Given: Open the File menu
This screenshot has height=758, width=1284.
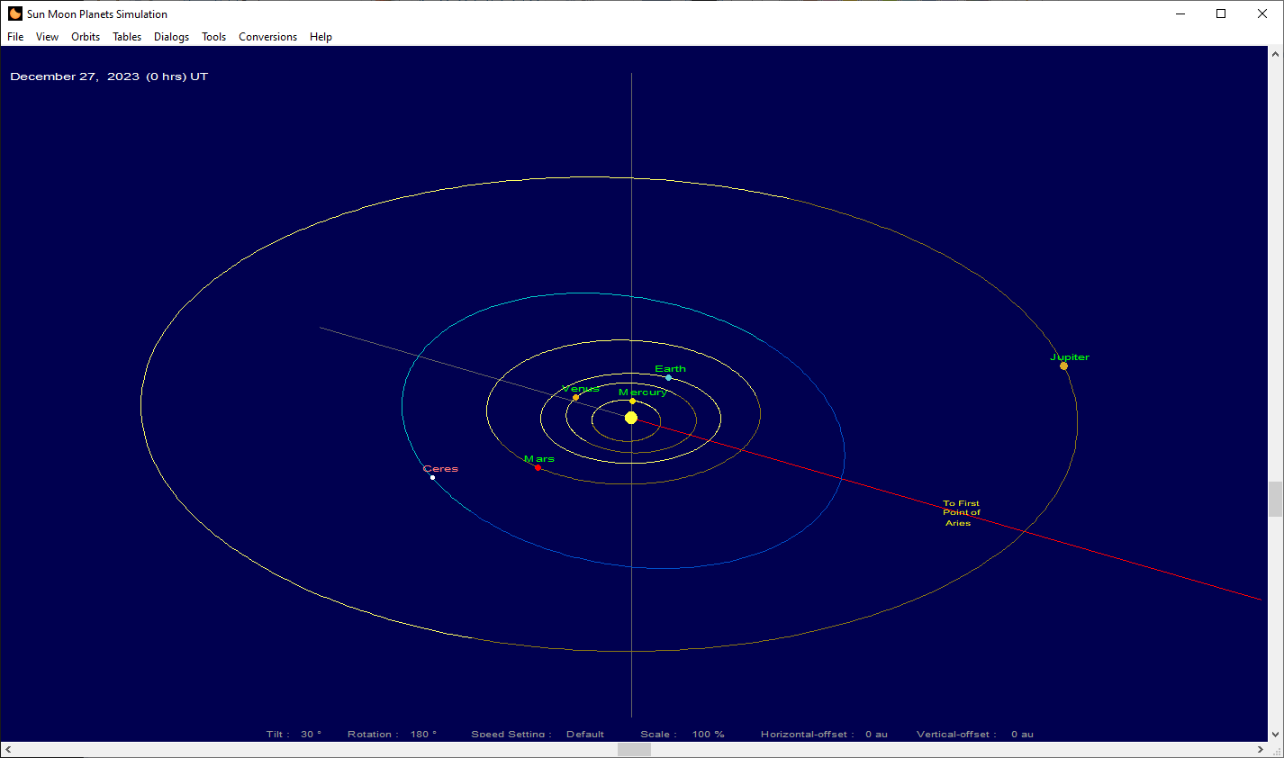Looking at the screenshot, I should 15,37.
